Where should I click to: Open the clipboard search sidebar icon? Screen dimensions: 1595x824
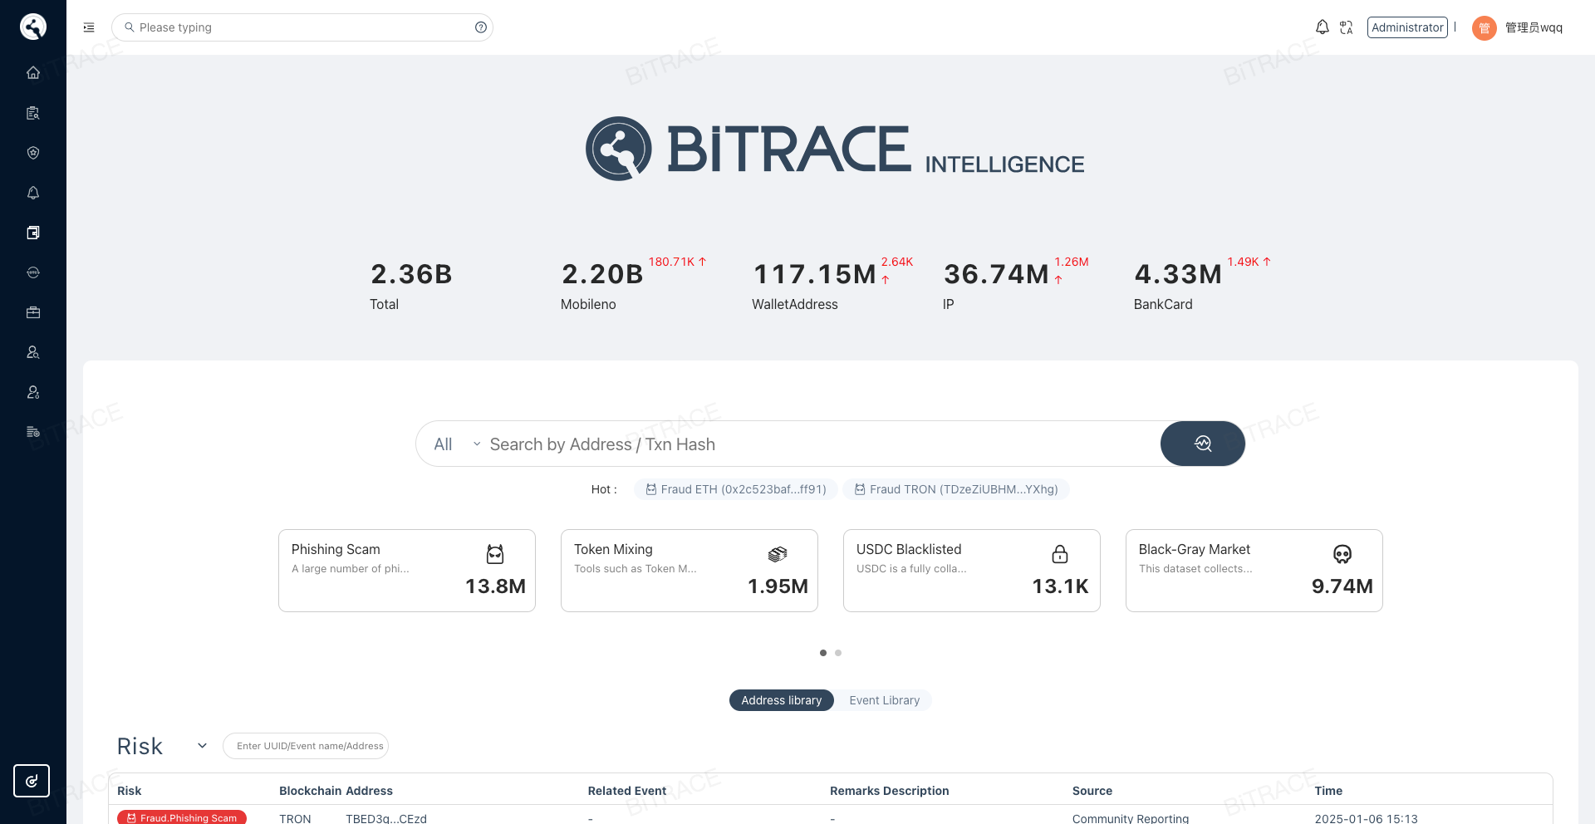33,113
